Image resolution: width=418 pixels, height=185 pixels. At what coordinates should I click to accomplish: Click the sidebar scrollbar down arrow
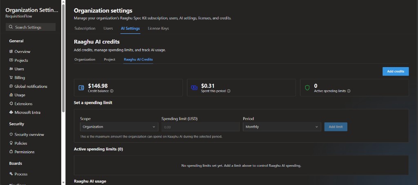tap(63, 183)
